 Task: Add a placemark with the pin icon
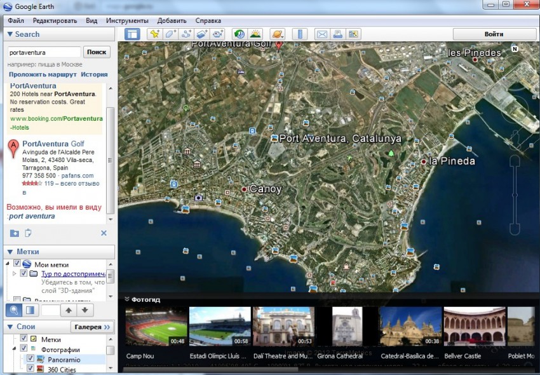(x=154, y=34)
